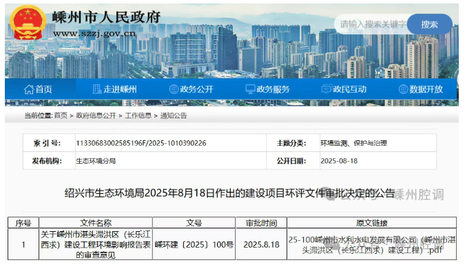The width and height of the screenshot is (465, 269).
Task: Focus the 请输入搜索关键字 search field
Action: pyautogui.click(x=371, y=24)
